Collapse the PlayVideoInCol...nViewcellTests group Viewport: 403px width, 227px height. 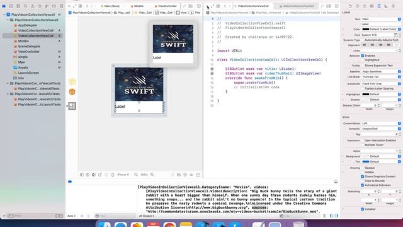[8, 83]
